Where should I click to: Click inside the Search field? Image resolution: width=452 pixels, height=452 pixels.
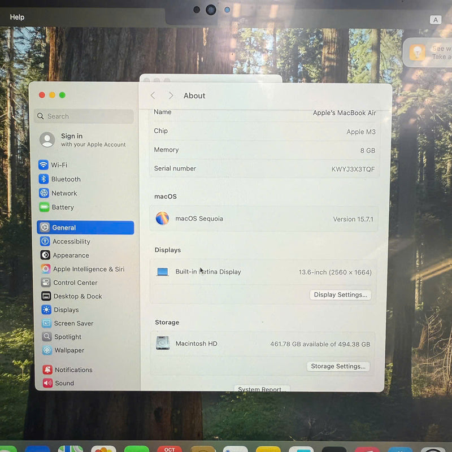point(84,116)
